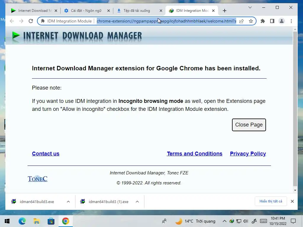Open the Terms and Conditions link
The image size is (303, 227).
tap(195, 154)
